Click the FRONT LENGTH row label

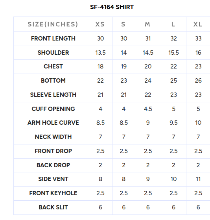click(53, 39)
